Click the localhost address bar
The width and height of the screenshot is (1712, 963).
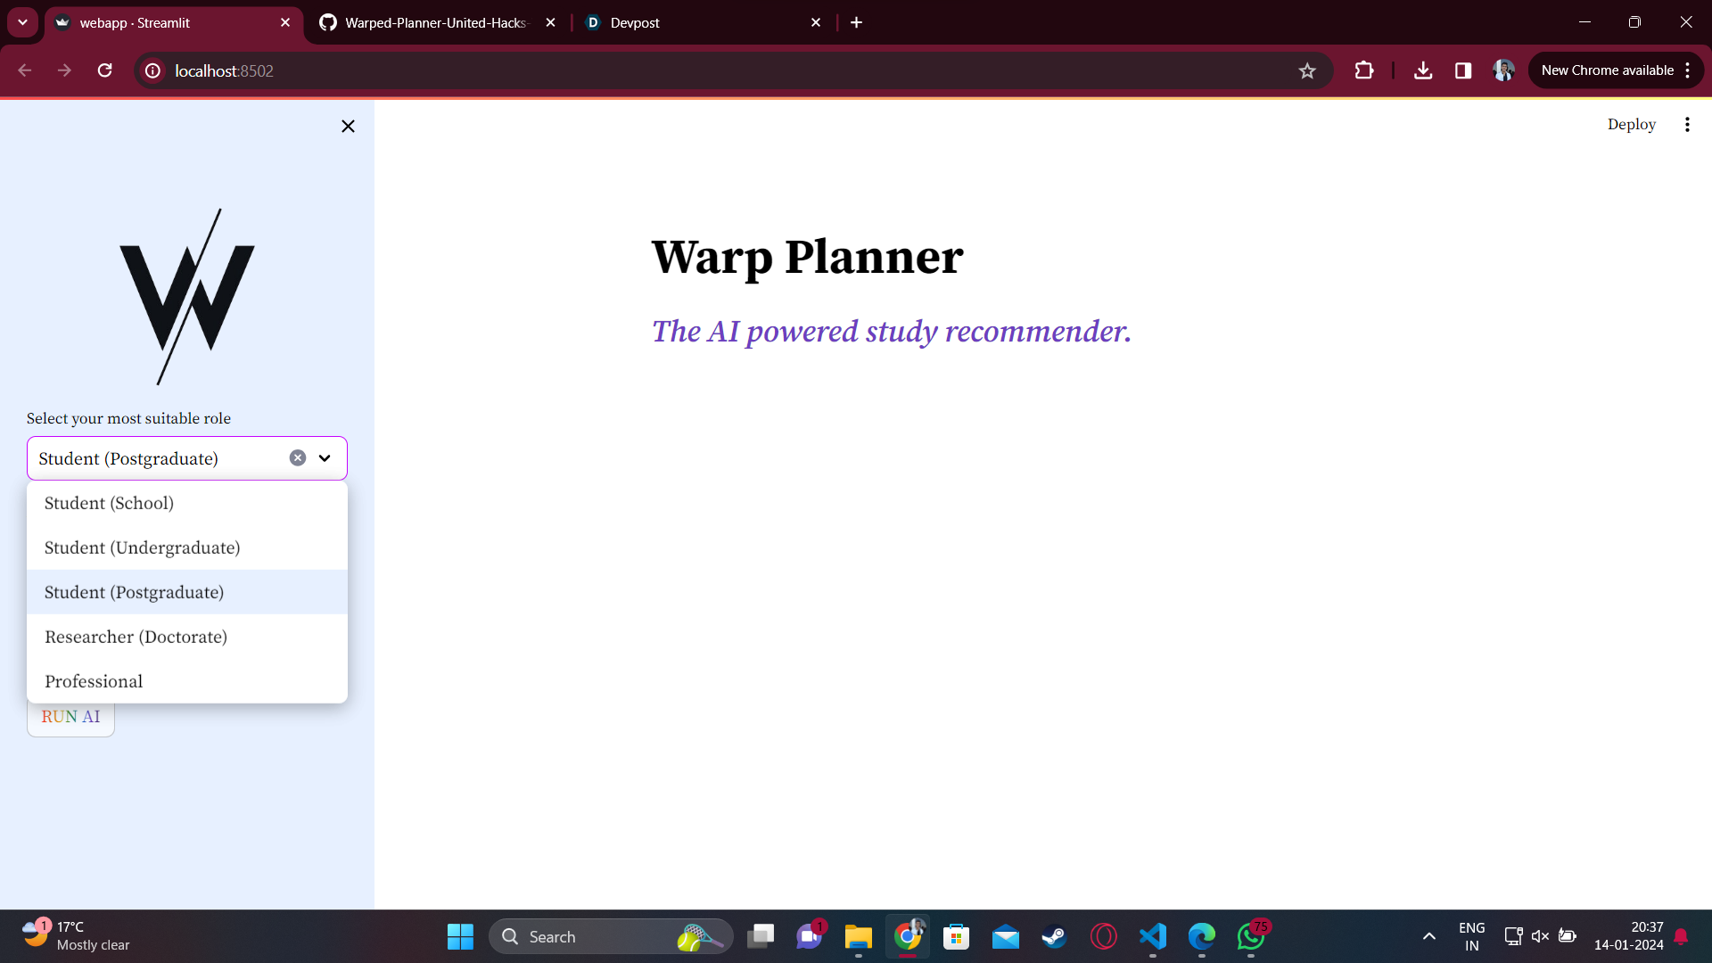pyautogui.click(x=713, y=71)
